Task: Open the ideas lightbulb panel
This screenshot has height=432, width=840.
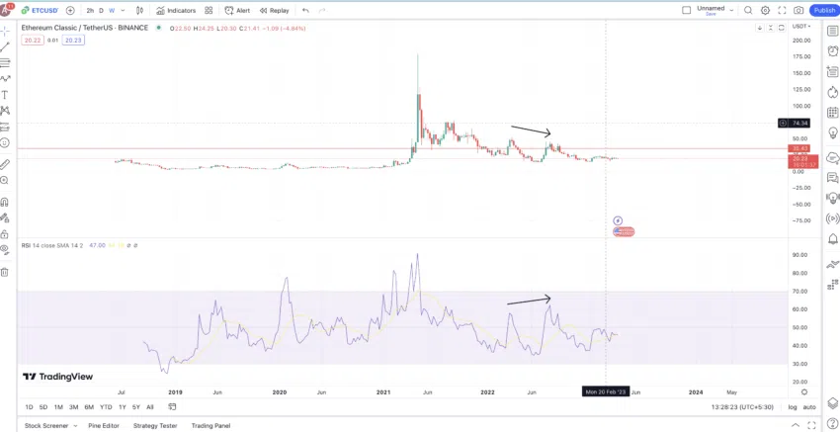Action: pyautogui.click(x=832, y=132)
